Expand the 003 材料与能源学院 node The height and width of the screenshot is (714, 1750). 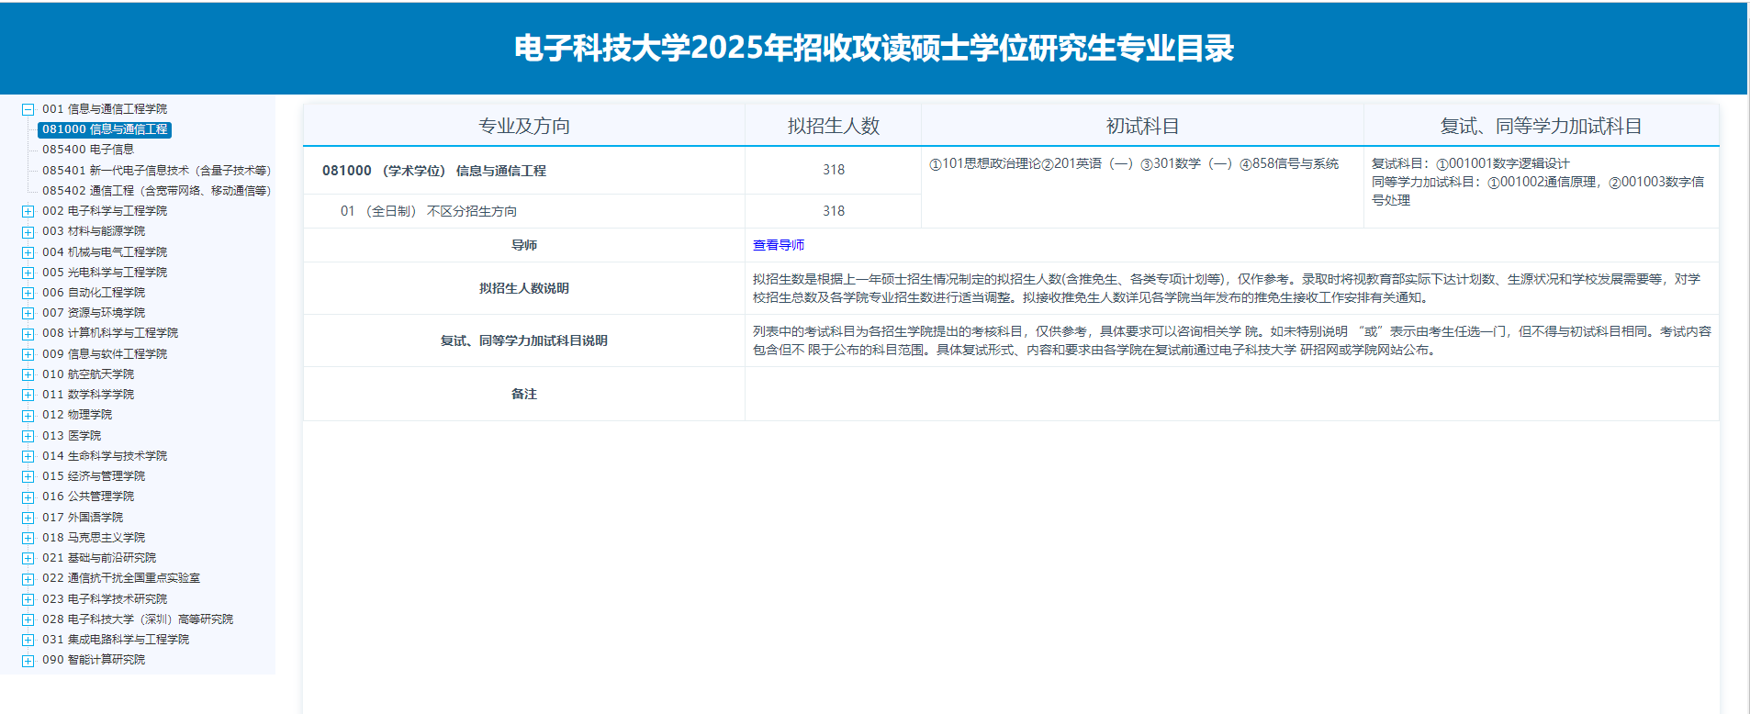point(28,232)
